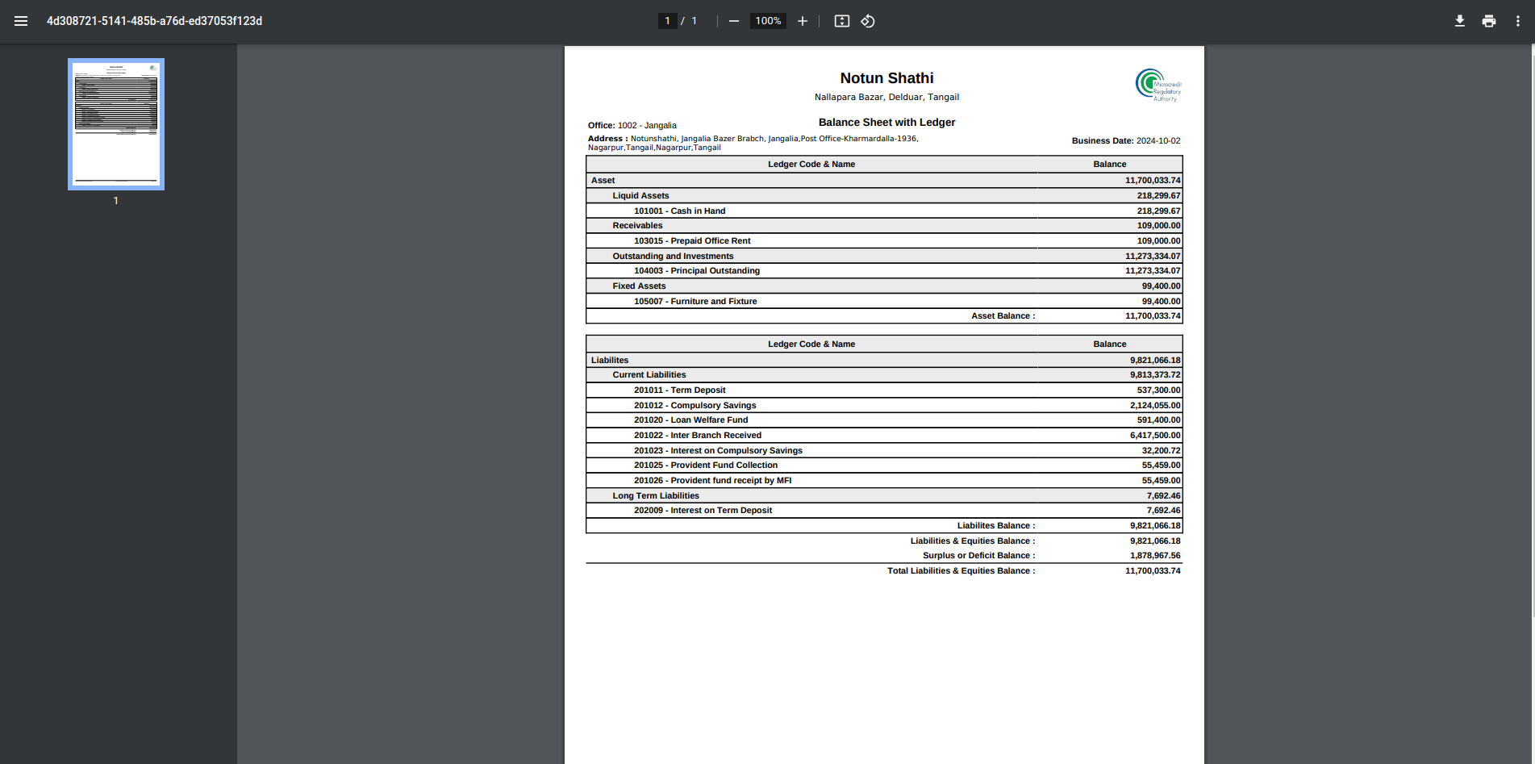Screen dimensions: 1535x764
Task: Click 'Nallapara Bazar, Delduar, Tangail' subtitle
Action: [886, 98]
